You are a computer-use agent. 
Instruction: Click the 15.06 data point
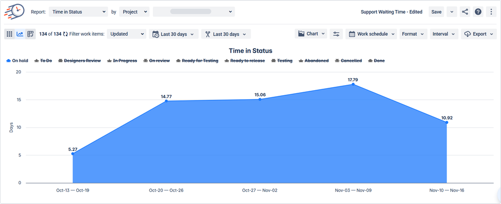pyautogui.click(x=260, y=99)
